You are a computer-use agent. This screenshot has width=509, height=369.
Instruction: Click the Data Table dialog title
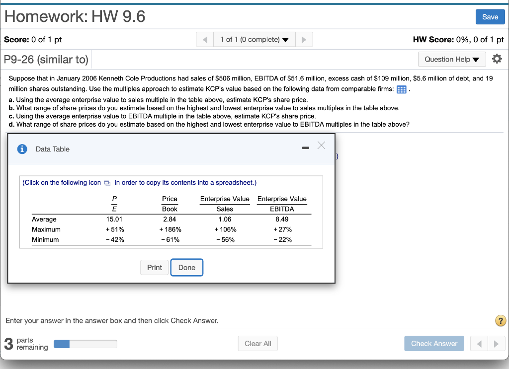[x=53, y=149]
